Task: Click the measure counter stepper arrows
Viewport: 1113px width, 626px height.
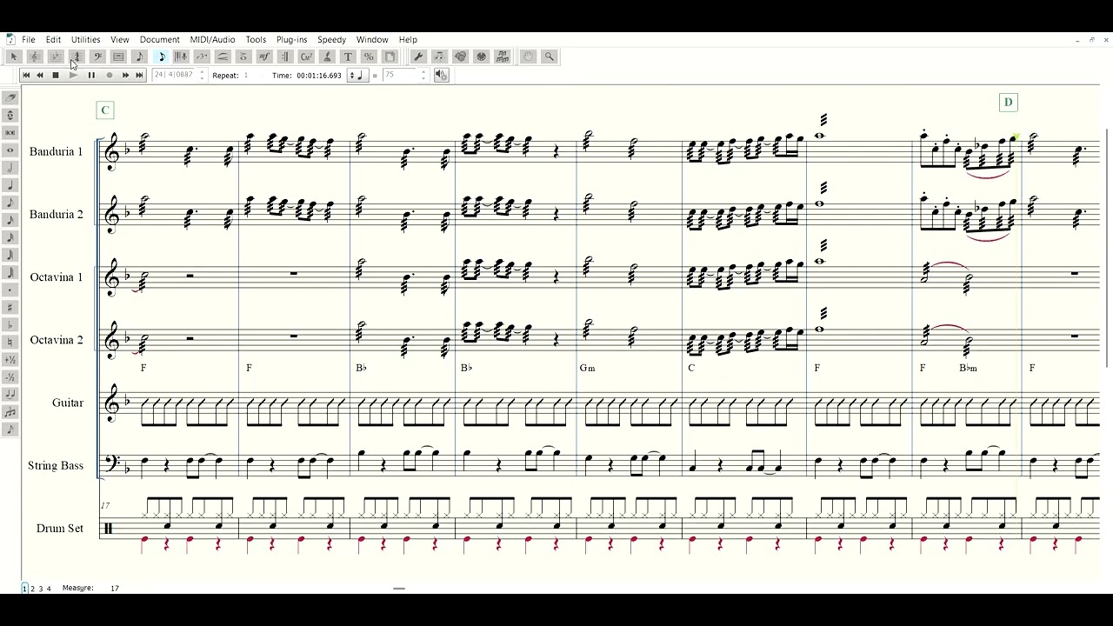Action: pyautogui.click(x=202, y=76)
